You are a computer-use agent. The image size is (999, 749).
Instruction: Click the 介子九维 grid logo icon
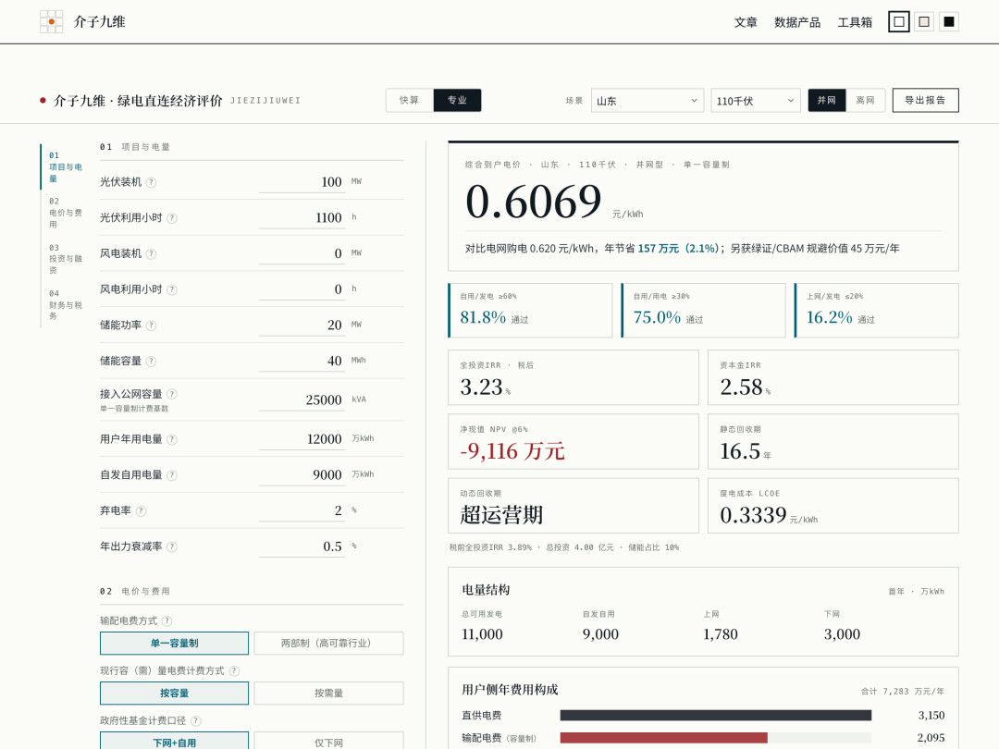pyautogui.click(x=51, y=21)
